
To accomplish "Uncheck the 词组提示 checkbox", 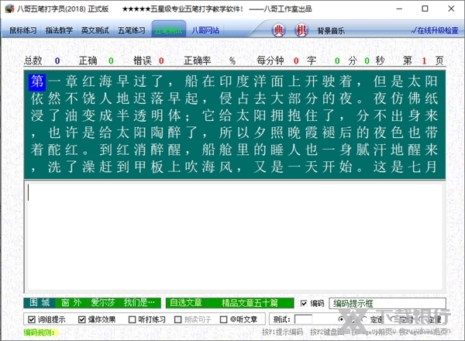I will click(x=32, y=319).
